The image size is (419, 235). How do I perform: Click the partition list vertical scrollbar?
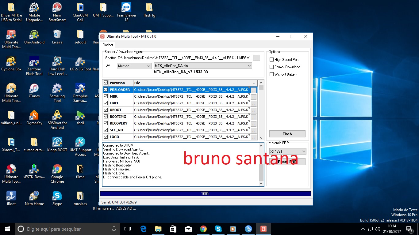(x=261, y=110)
